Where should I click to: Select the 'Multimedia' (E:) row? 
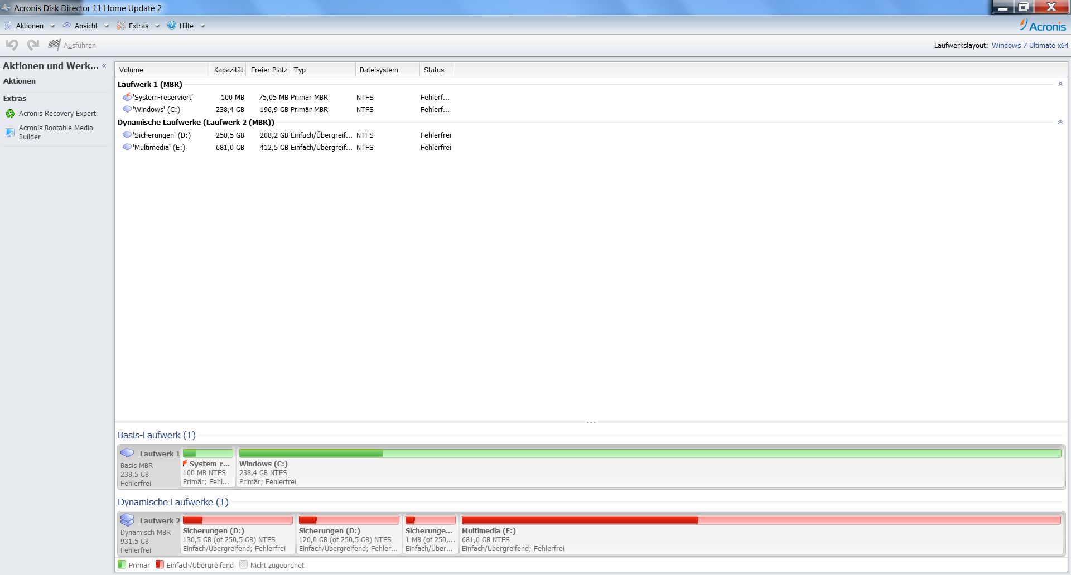click(x=284, y=147)
